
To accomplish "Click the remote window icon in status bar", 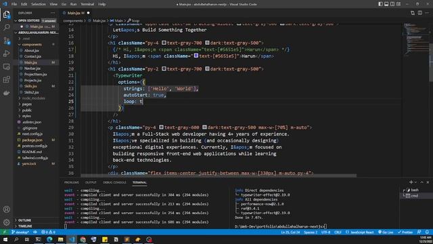I will [5, 232].
